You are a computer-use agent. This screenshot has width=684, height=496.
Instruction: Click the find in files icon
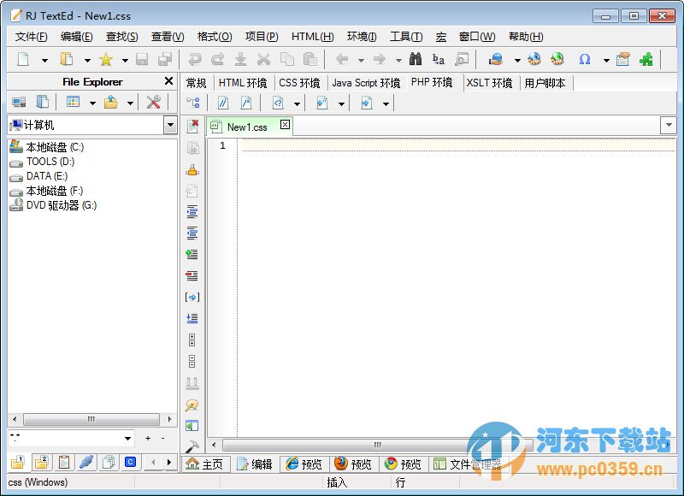462,59
